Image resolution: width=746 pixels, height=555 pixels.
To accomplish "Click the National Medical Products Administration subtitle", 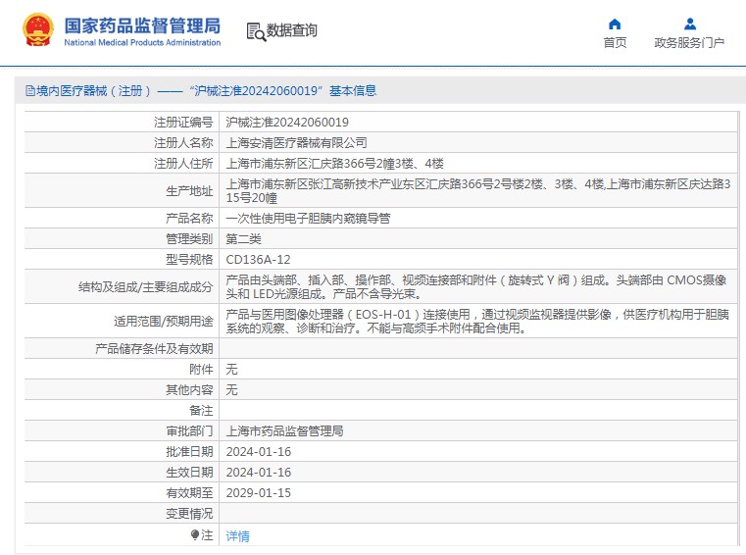I will coord(142,43).
